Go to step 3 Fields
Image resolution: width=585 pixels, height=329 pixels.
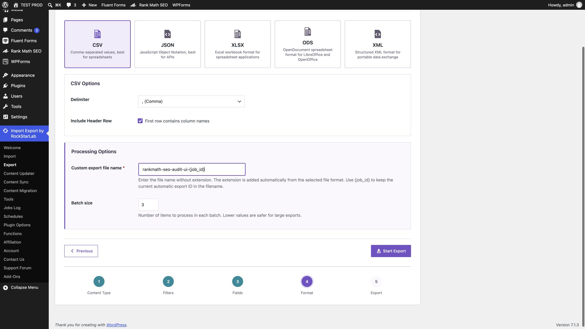238,281
